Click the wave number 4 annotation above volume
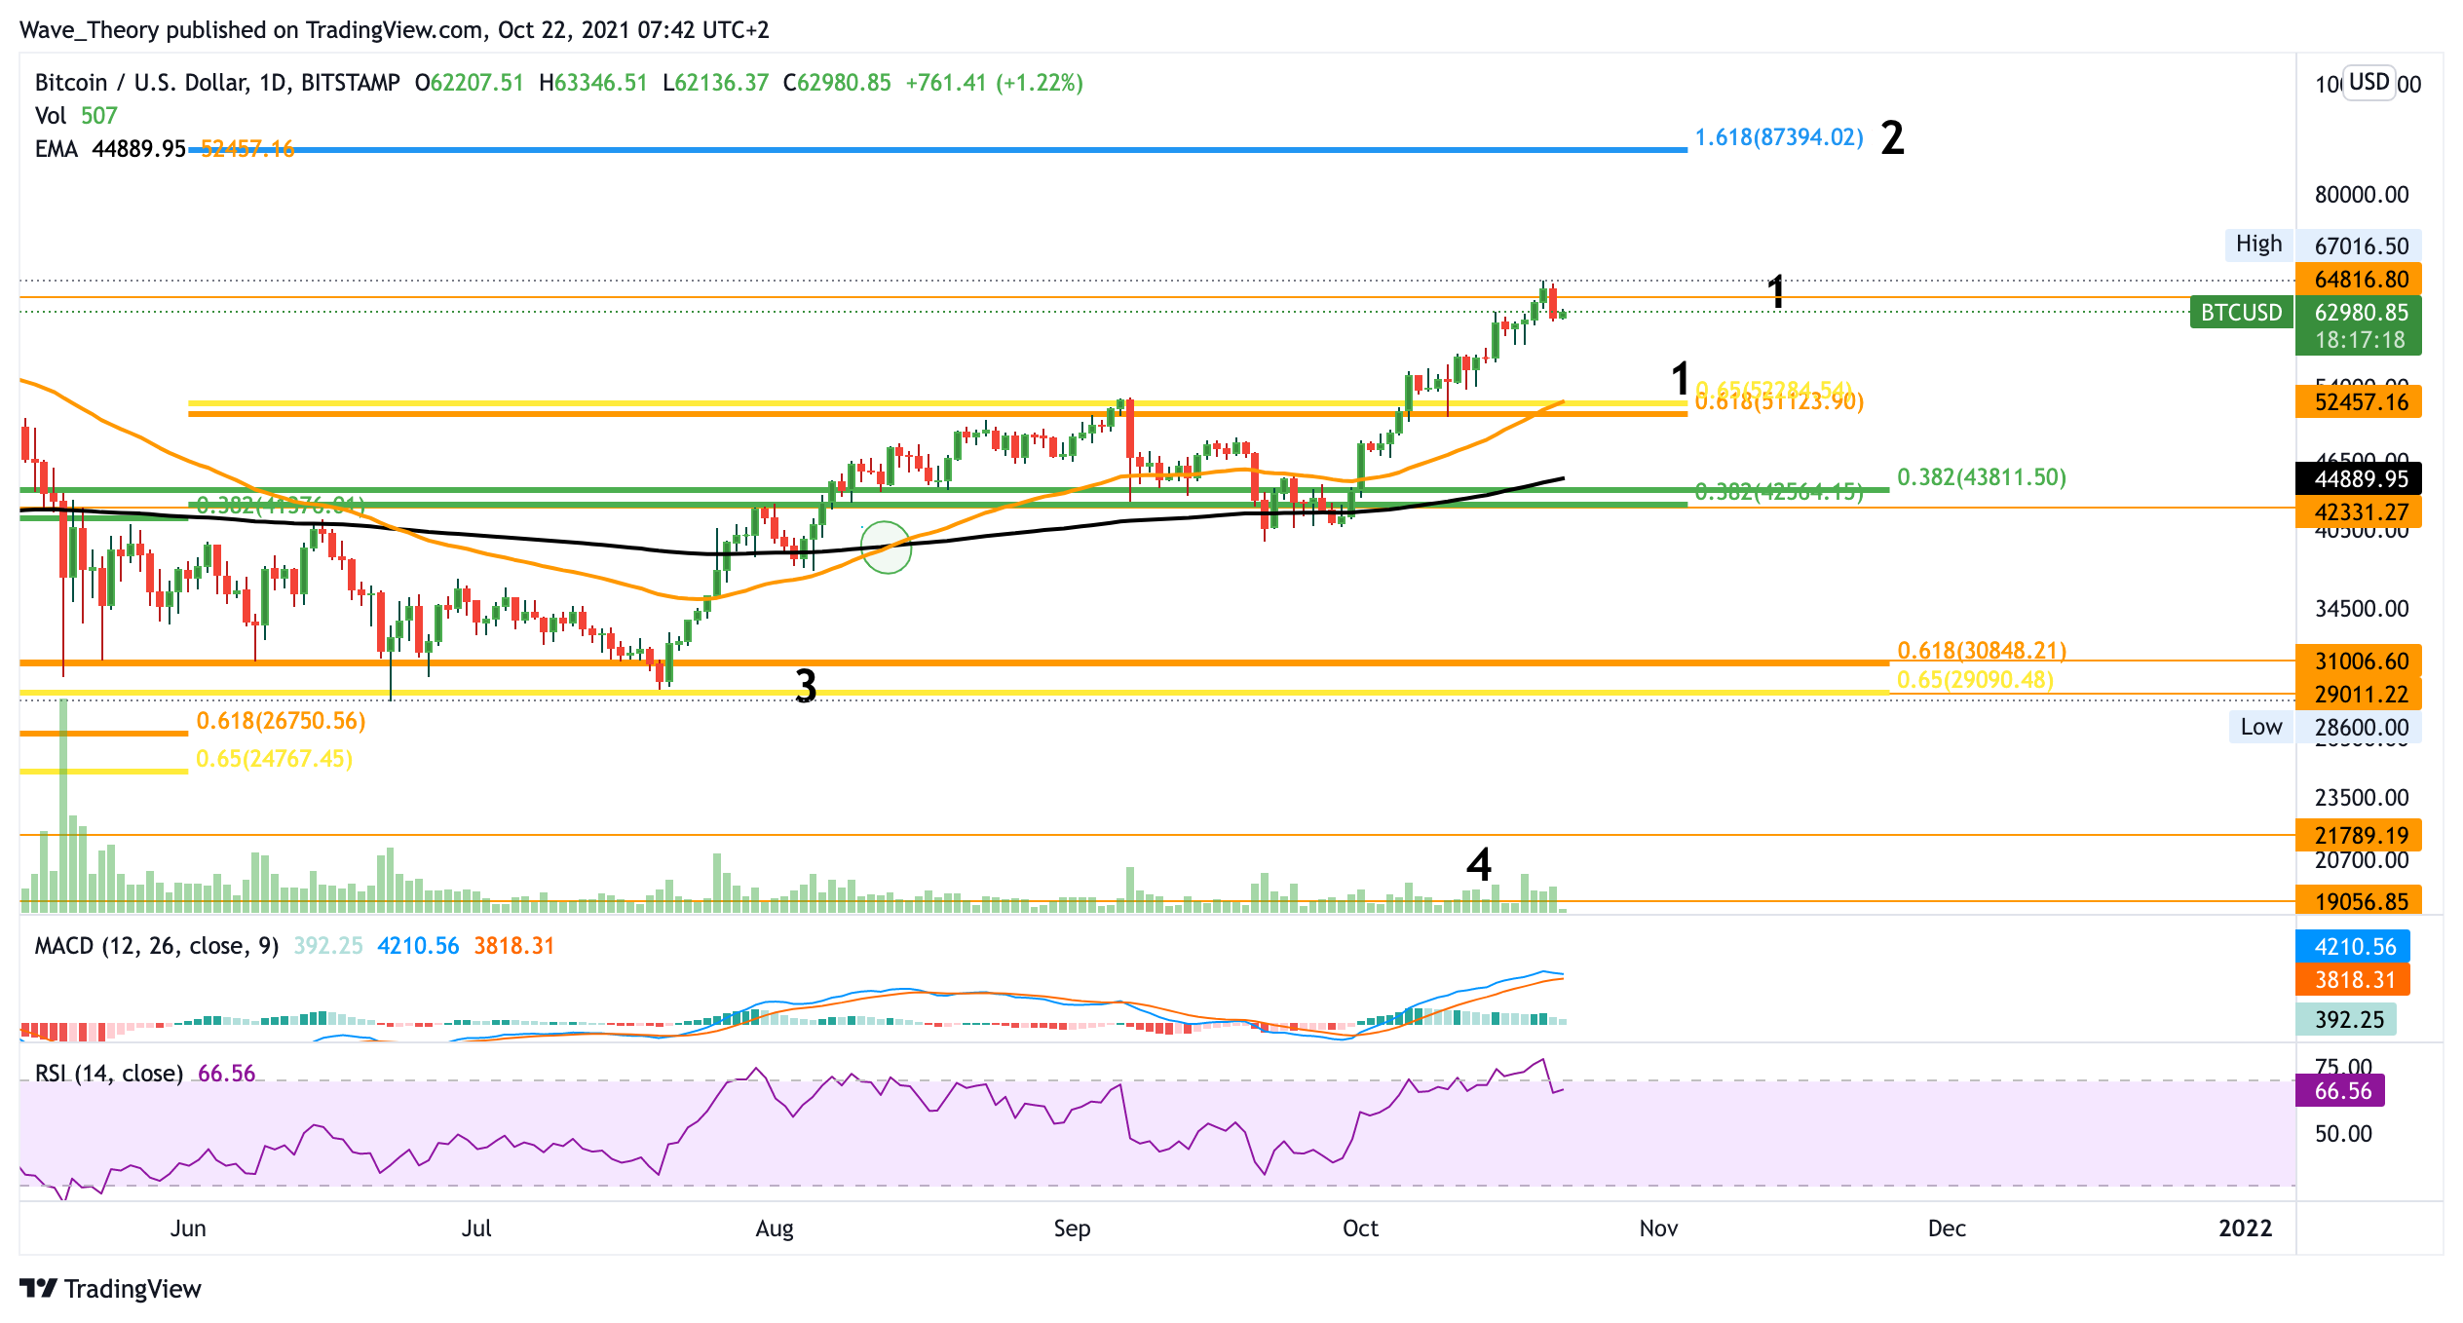The width and height of the screenshot is (2463, 1323). (1478, 864)
